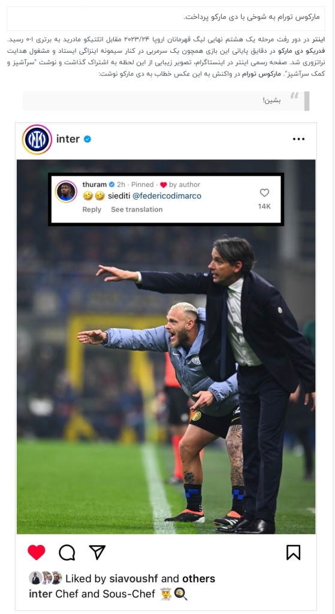335x614 pixels.
Task: Open the three-dot post options menu
Action: [x=298, y=139]
